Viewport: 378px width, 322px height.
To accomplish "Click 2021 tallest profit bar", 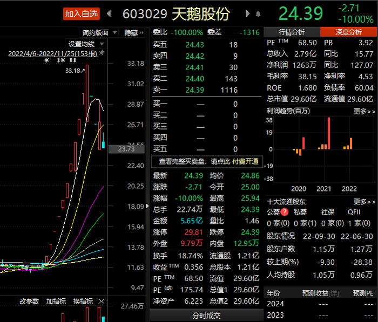I will 329,133.
